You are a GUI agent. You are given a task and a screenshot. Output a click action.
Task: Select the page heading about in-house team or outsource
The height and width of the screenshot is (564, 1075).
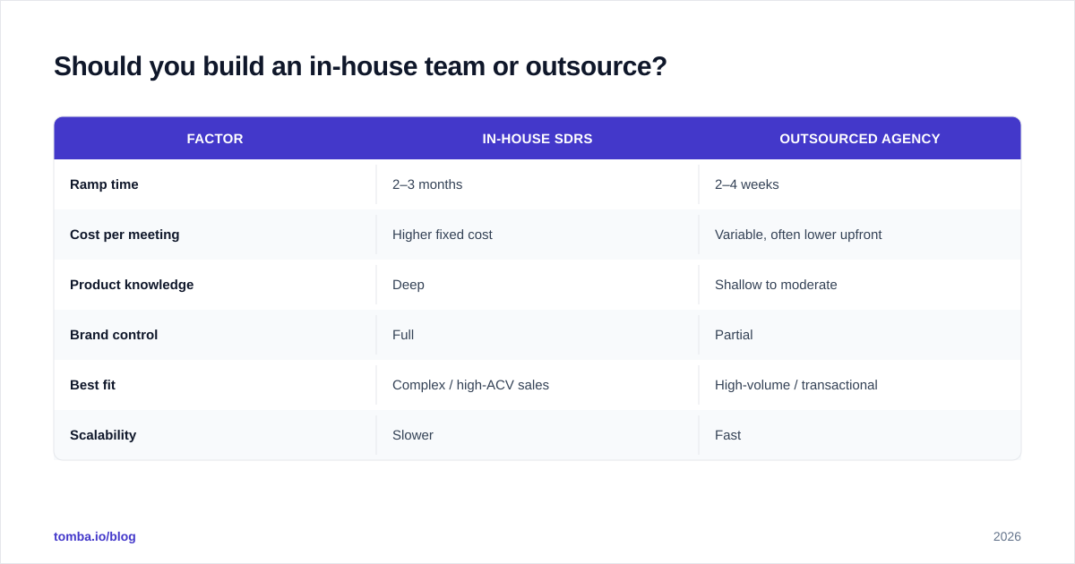360,66
